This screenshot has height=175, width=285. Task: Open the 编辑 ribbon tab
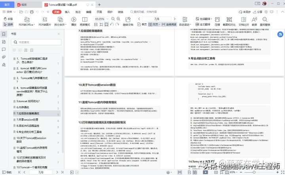pos(89,12)
